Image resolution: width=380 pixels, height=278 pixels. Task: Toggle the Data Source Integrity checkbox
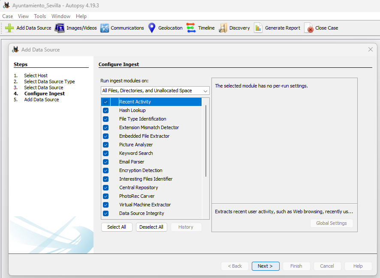(x=106, y=214)
